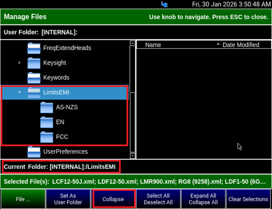Screen dimensions: 272x209
Task: Select the LimitsEMI tree label
Action: pyautogui.click(x=56, y=92)
